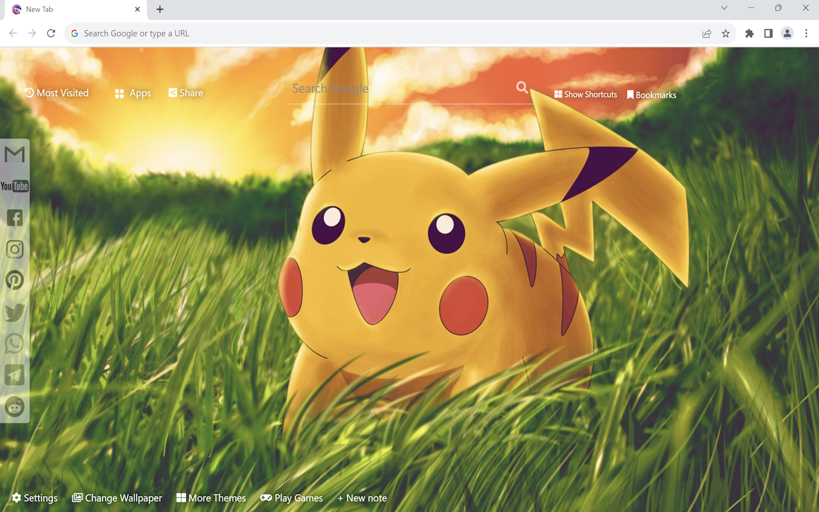819x512 pixels.
Task: Open Reddit sidebar shortcut
Action: click(x=15, y=406)
